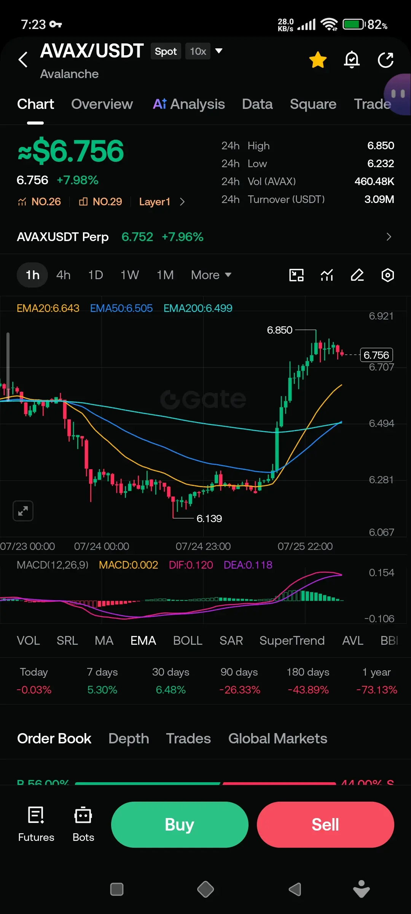Image resolution: width=411 pixels, height=914 pixels.
Task: Switch to Chart tab
Action: (x=36, y=104)
